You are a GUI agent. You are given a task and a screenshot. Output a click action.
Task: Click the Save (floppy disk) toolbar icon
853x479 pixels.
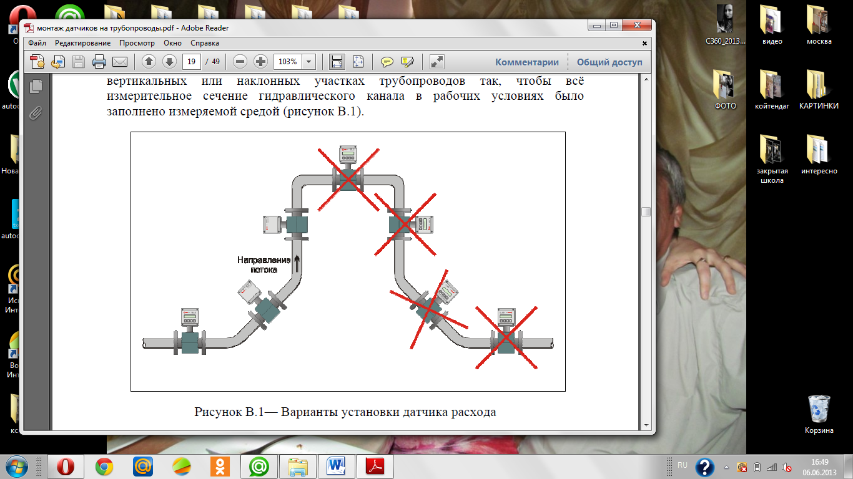pyautogui.click(x=79, y=62)
